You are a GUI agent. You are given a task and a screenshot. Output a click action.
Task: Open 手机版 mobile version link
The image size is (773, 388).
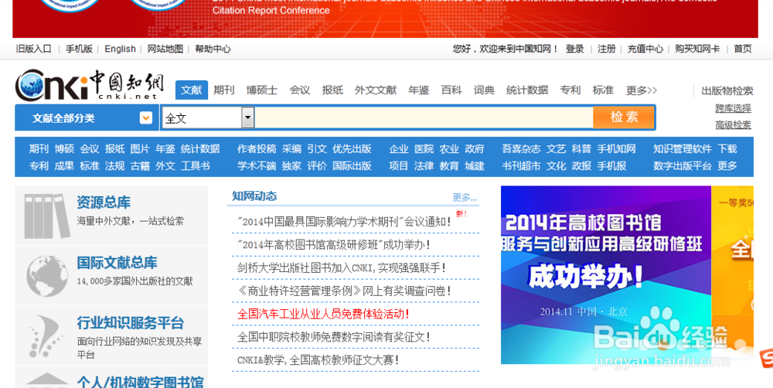(79, 49)
